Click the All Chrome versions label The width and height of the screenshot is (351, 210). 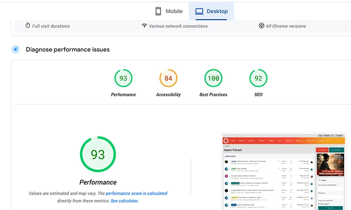coord(286,26)
